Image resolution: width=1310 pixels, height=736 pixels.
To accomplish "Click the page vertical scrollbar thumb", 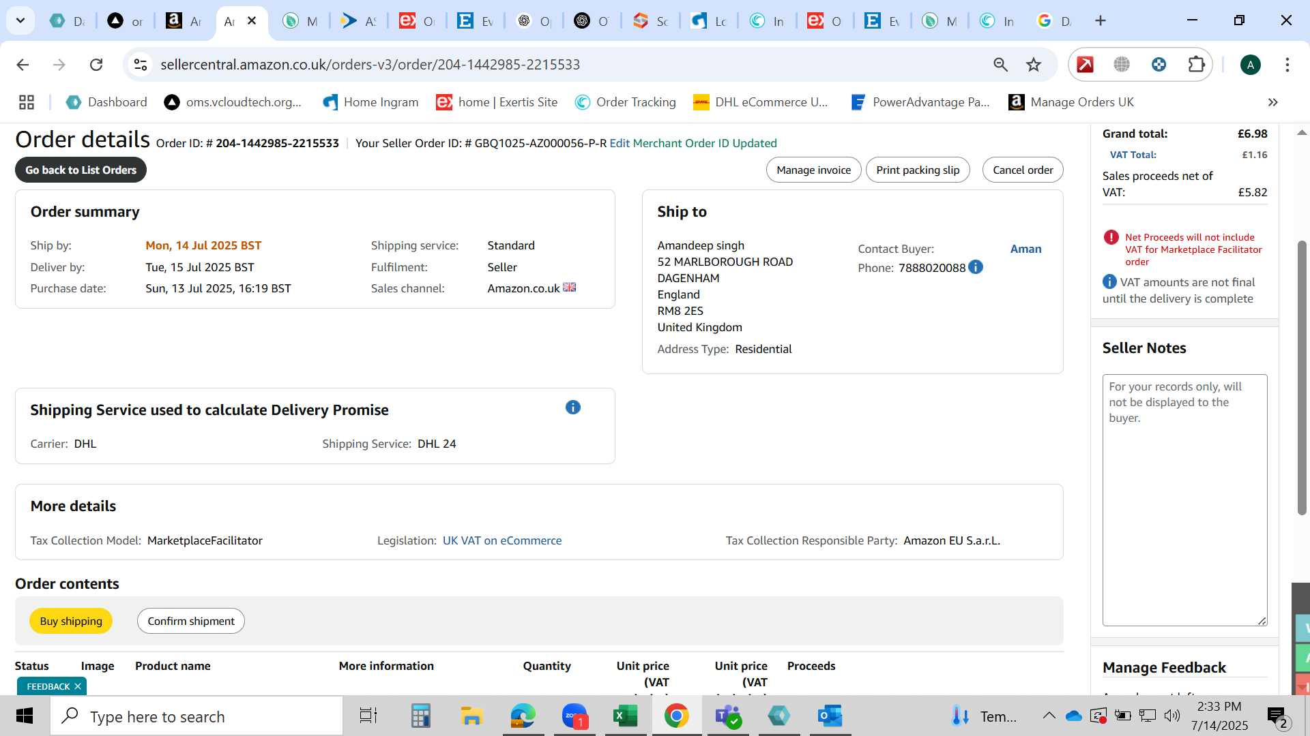I will pyautogui.click(x=1302, y=377).
